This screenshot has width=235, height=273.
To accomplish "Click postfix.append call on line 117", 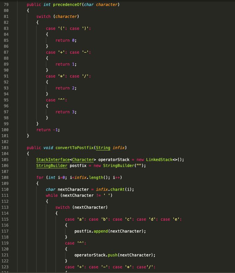I will 110,231.
